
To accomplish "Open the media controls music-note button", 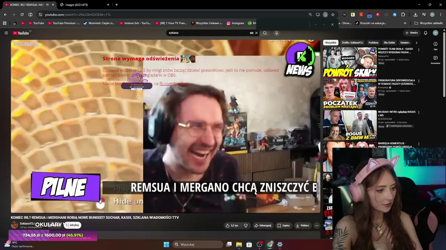I will point(424,15).
